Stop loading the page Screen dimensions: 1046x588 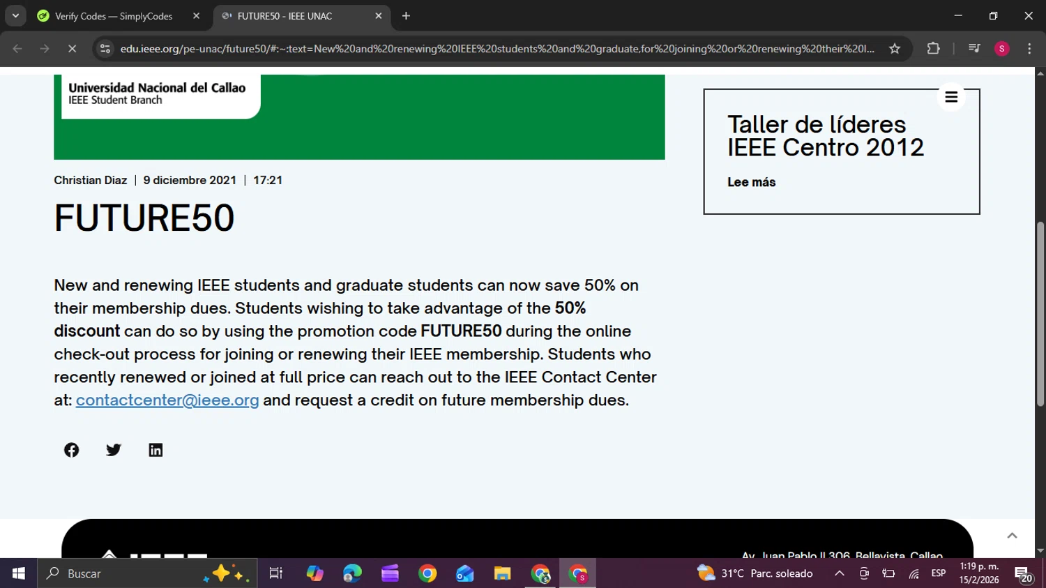coord(72,49)
